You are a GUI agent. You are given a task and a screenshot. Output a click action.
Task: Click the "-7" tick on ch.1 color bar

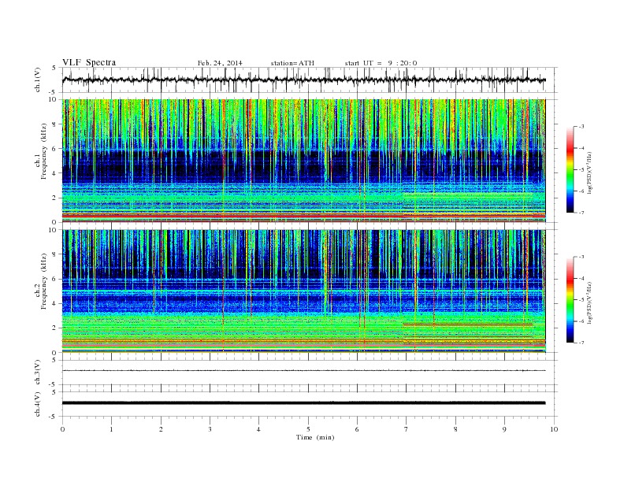tap(581, 213)
